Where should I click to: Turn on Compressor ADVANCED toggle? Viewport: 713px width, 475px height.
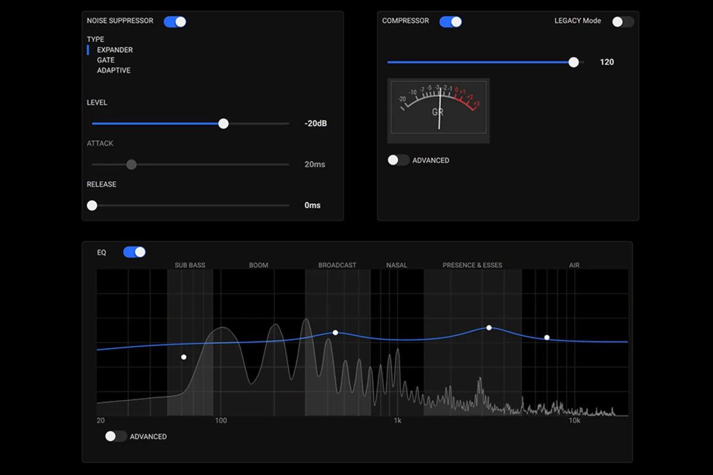(399, 160)
